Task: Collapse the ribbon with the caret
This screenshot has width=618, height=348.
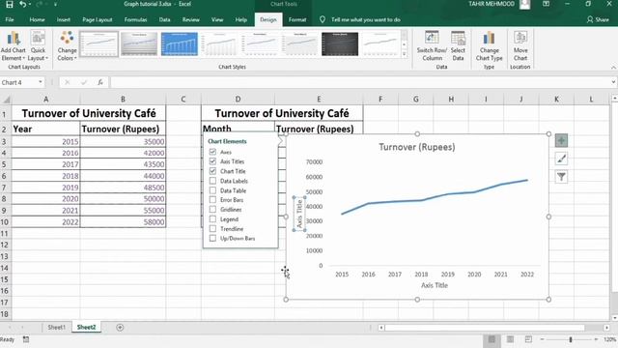Action: coord(613,68)
